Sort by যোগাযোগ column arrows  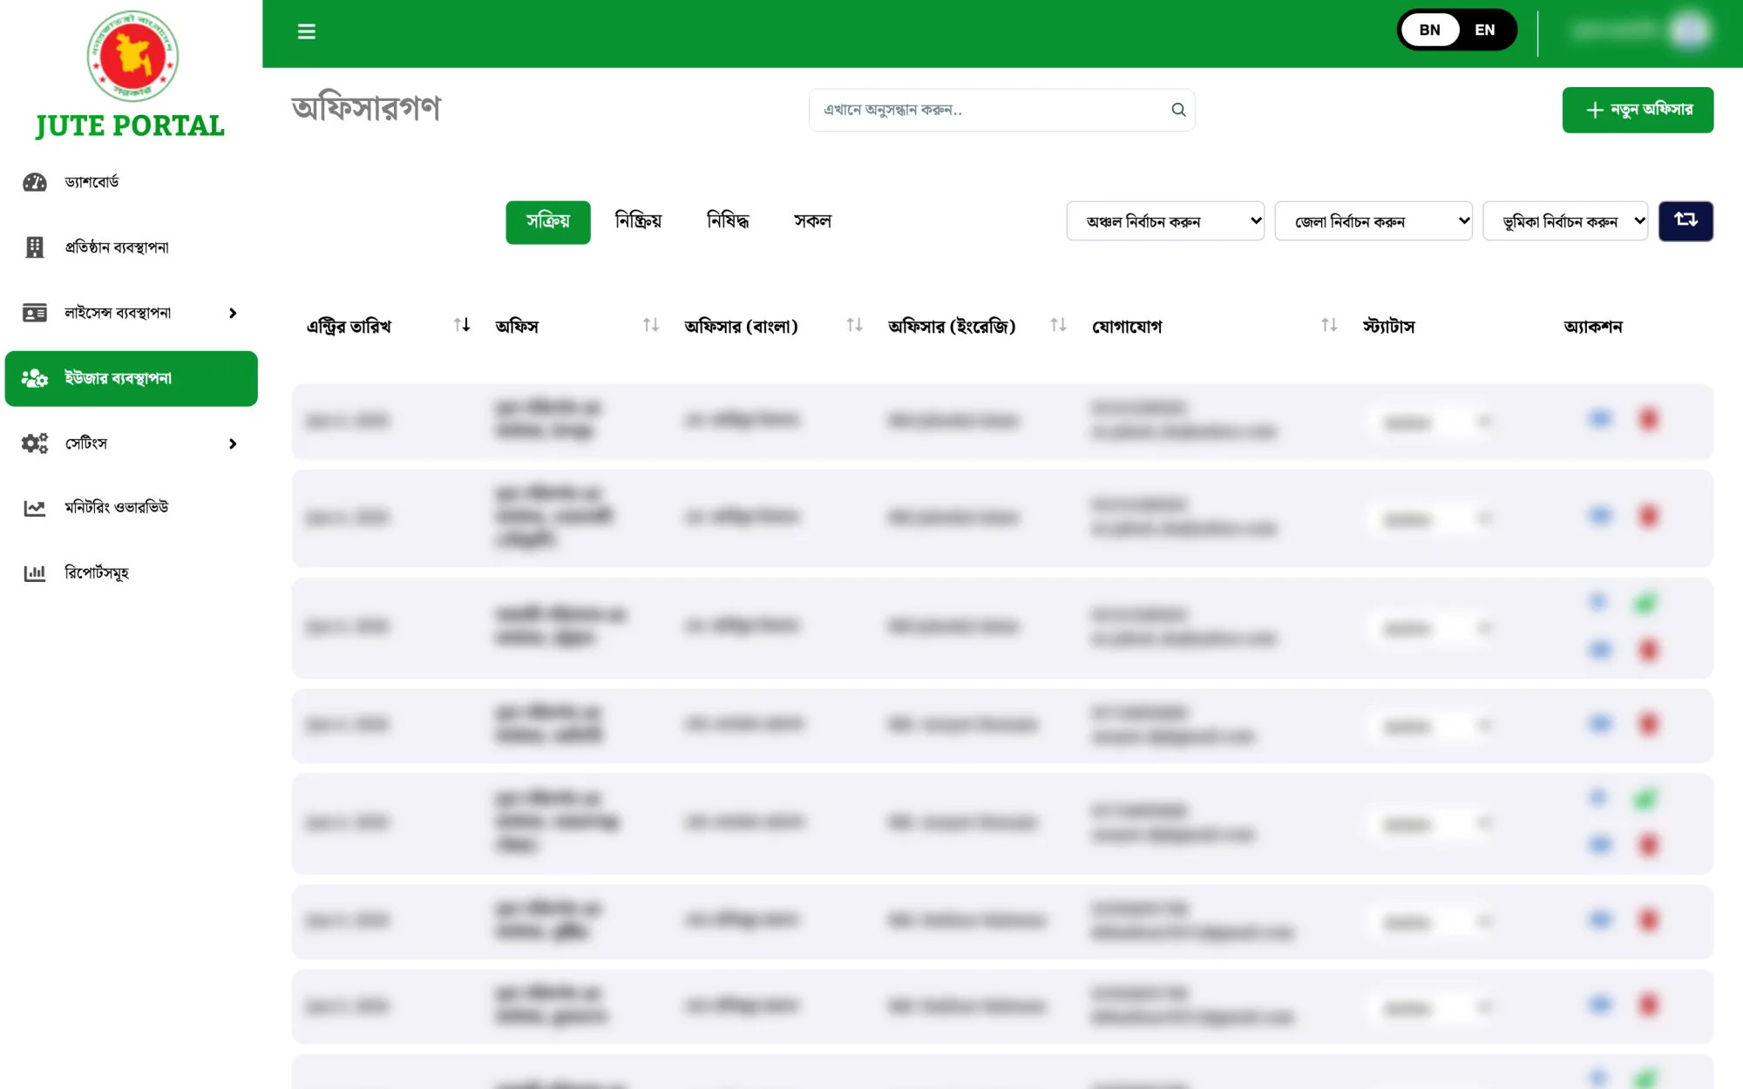click(1330, 325)
